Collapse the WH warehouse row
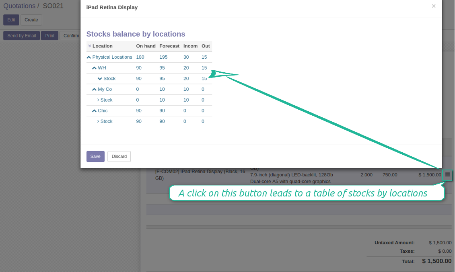This screenshot has height=272, width=455. (x=94, y=68)
